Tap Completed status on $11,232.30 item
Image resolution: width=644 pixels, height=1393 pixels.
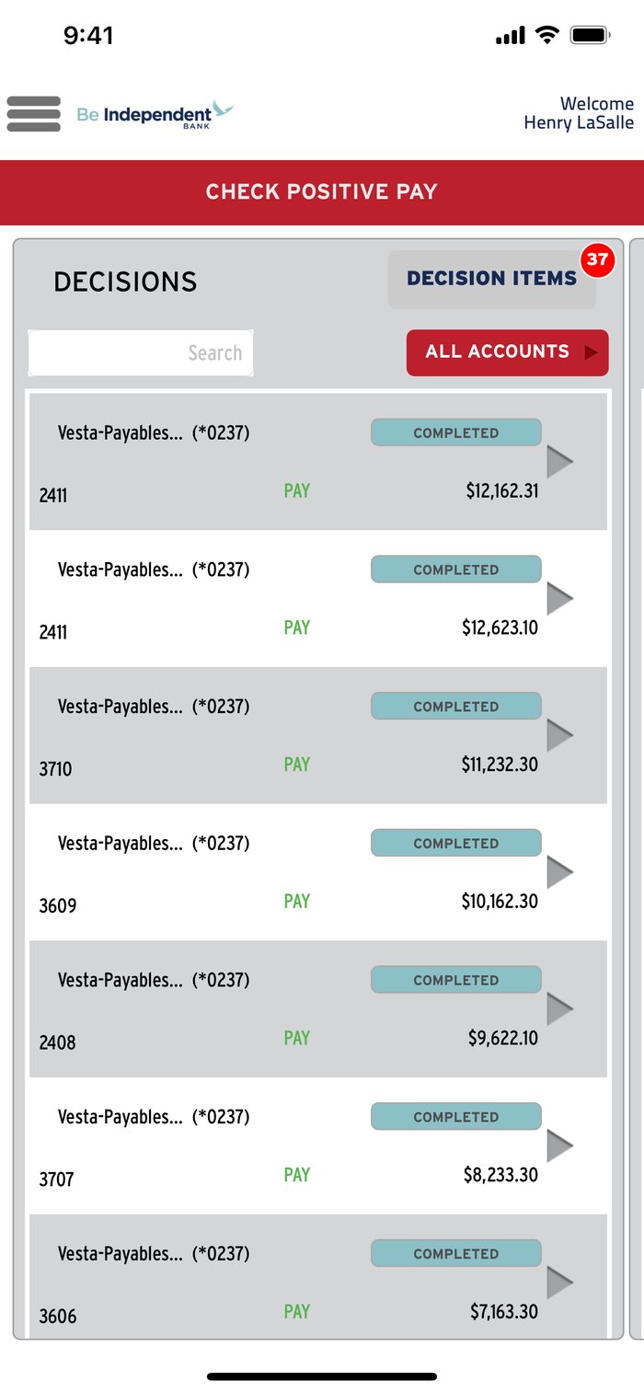click(x=456, y=707)
